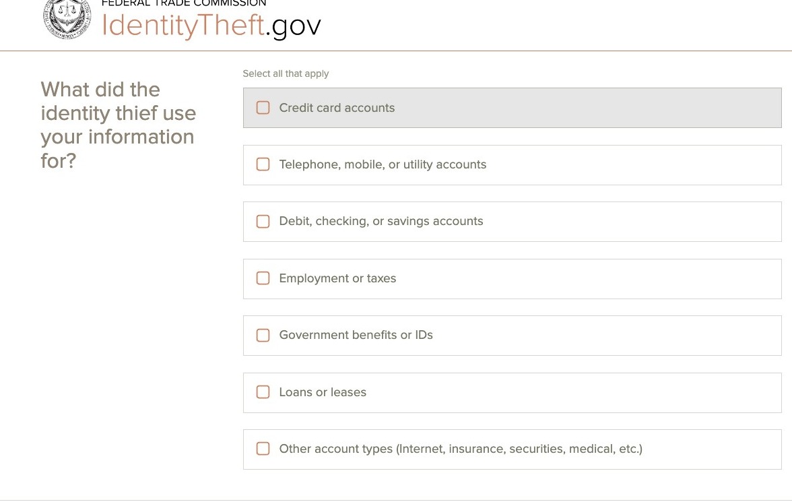Click the 'Telephone, mobile, or utility accounts' label
The image size is (792, 502).
pyautogui.click(x=383, y=164)
